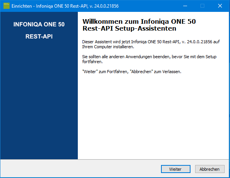Screen dimensions: 230x178
Task: Click the REST-API label in blue sidebar
Action: (39, 36)
